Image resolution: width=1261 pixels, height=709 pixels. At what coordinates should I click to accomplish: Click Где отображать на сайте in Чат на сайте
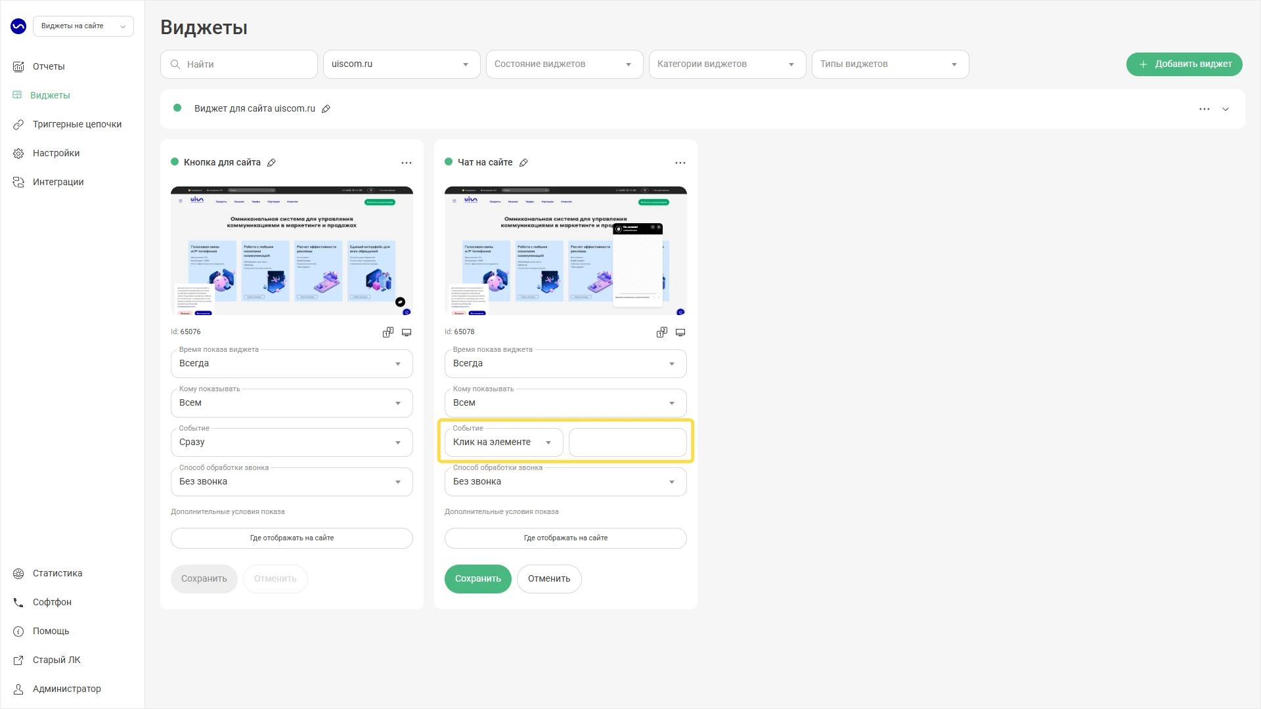565,538
